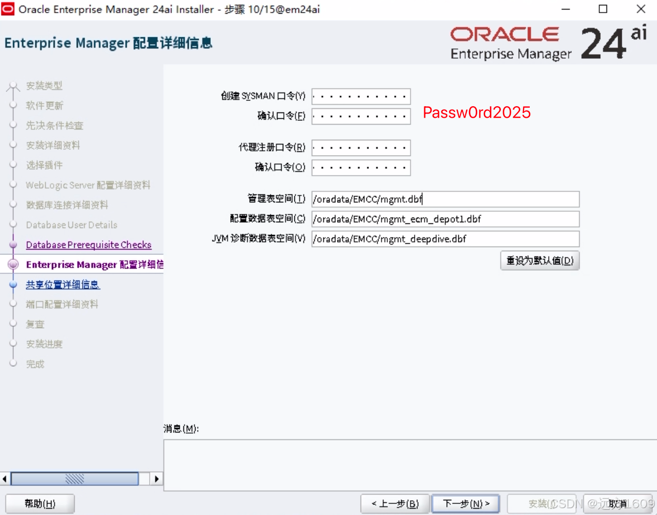Click the Oracle icon in the title bar

click(7, 9)
